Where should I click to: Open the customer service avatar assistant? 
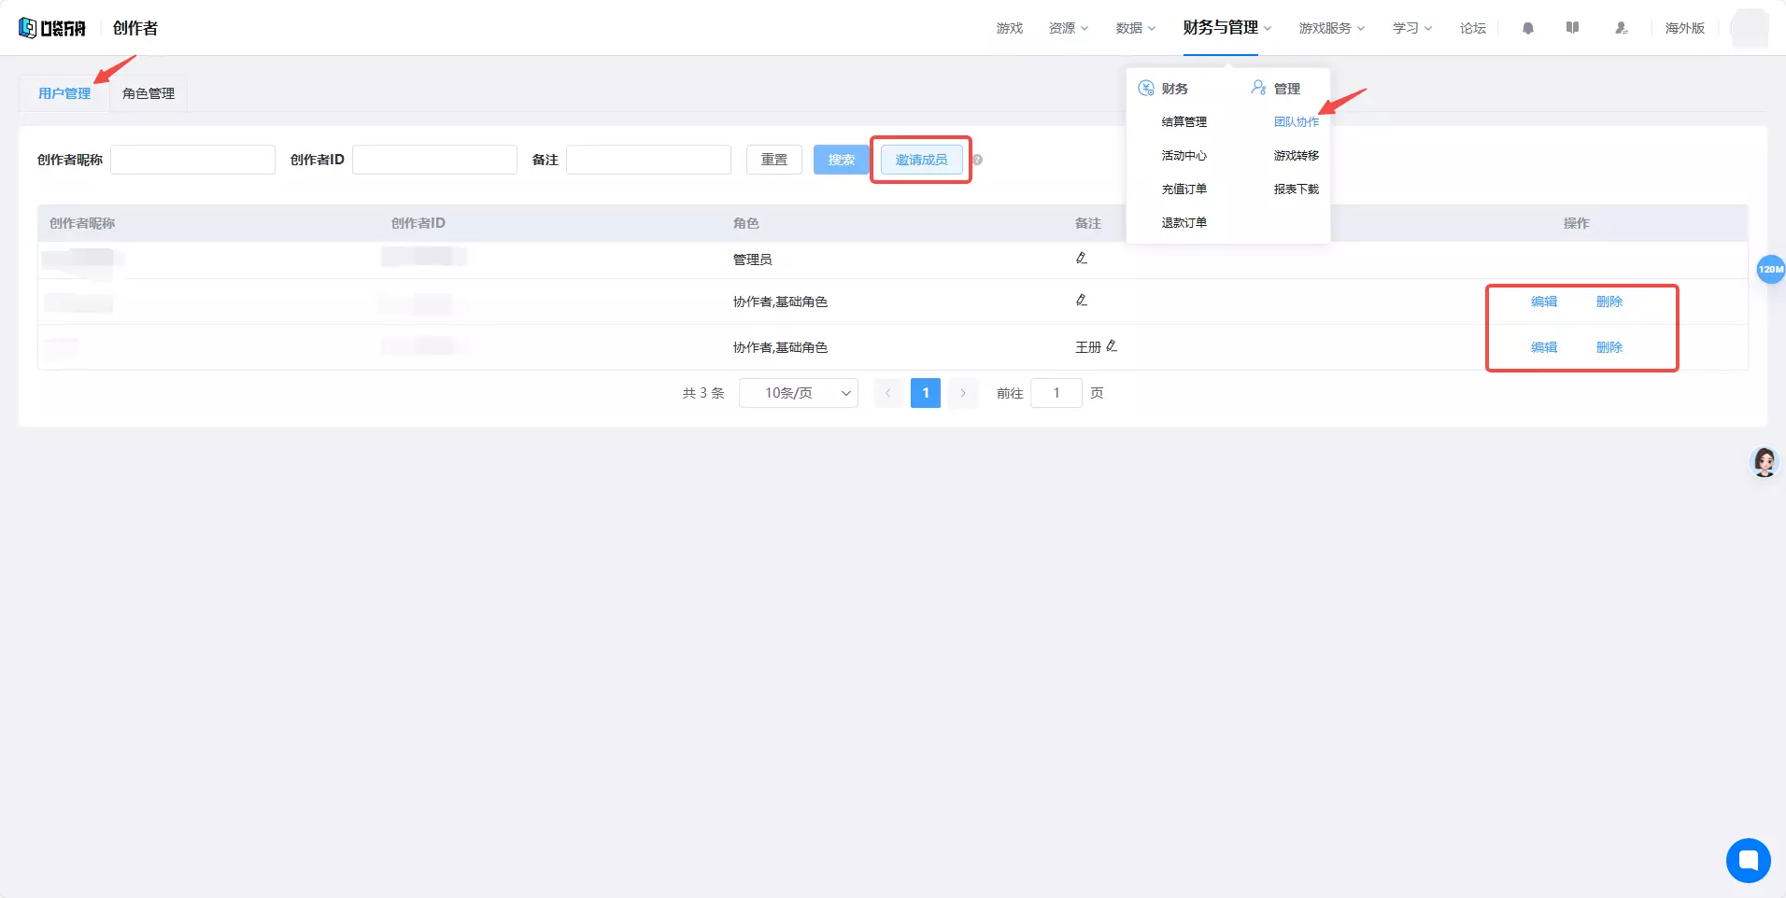(x=1764, y=461)
